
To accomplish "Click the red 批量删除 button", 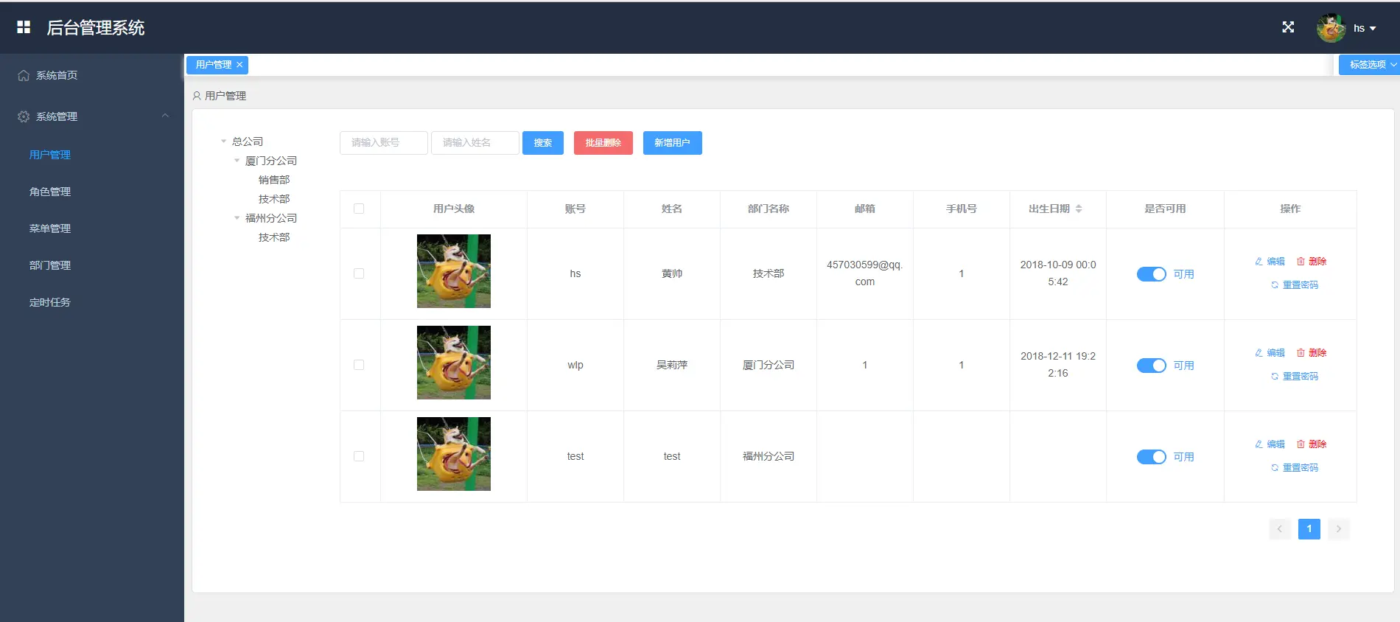I will (603, 143).
